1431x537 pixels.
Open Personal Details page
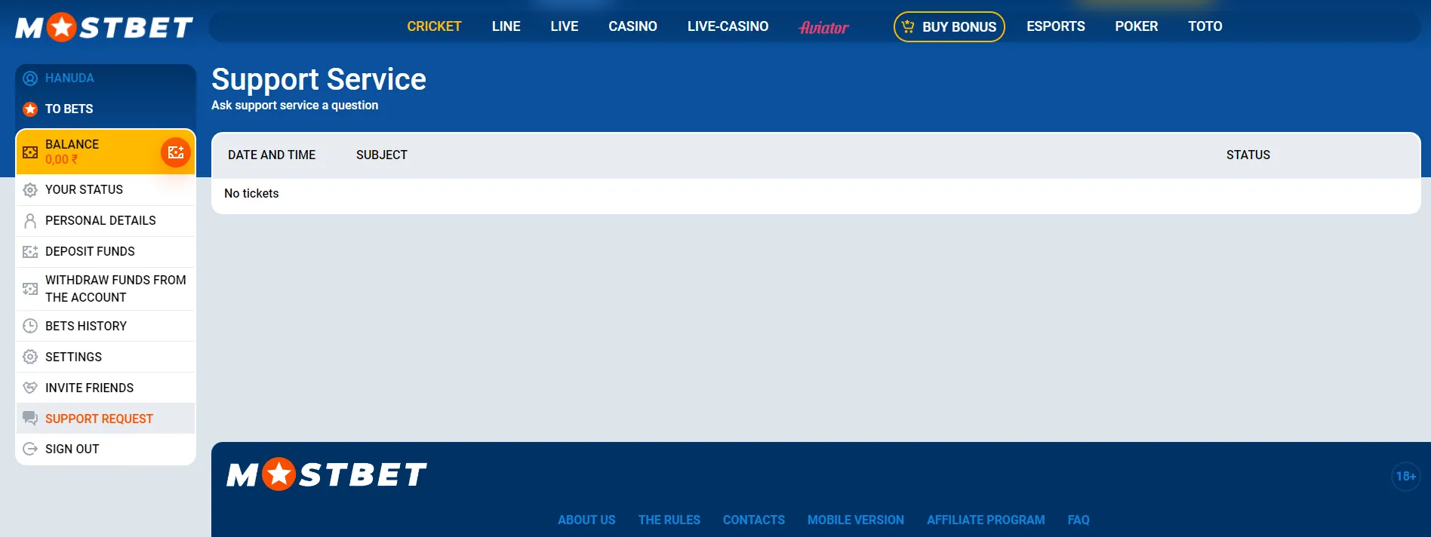tap(106, 221)
